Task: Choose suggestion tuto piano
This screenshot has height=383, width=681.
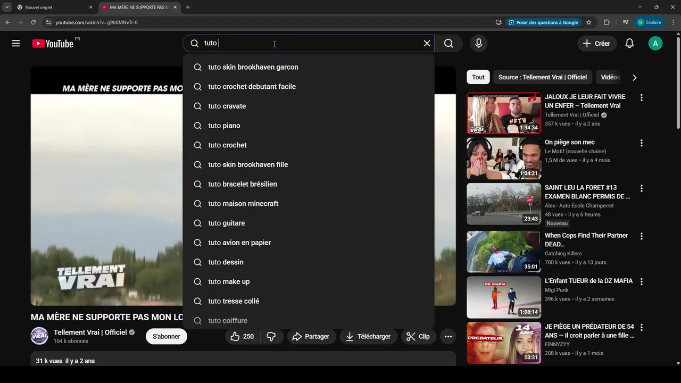Action: pyautogui.click(x=309, y=126)
